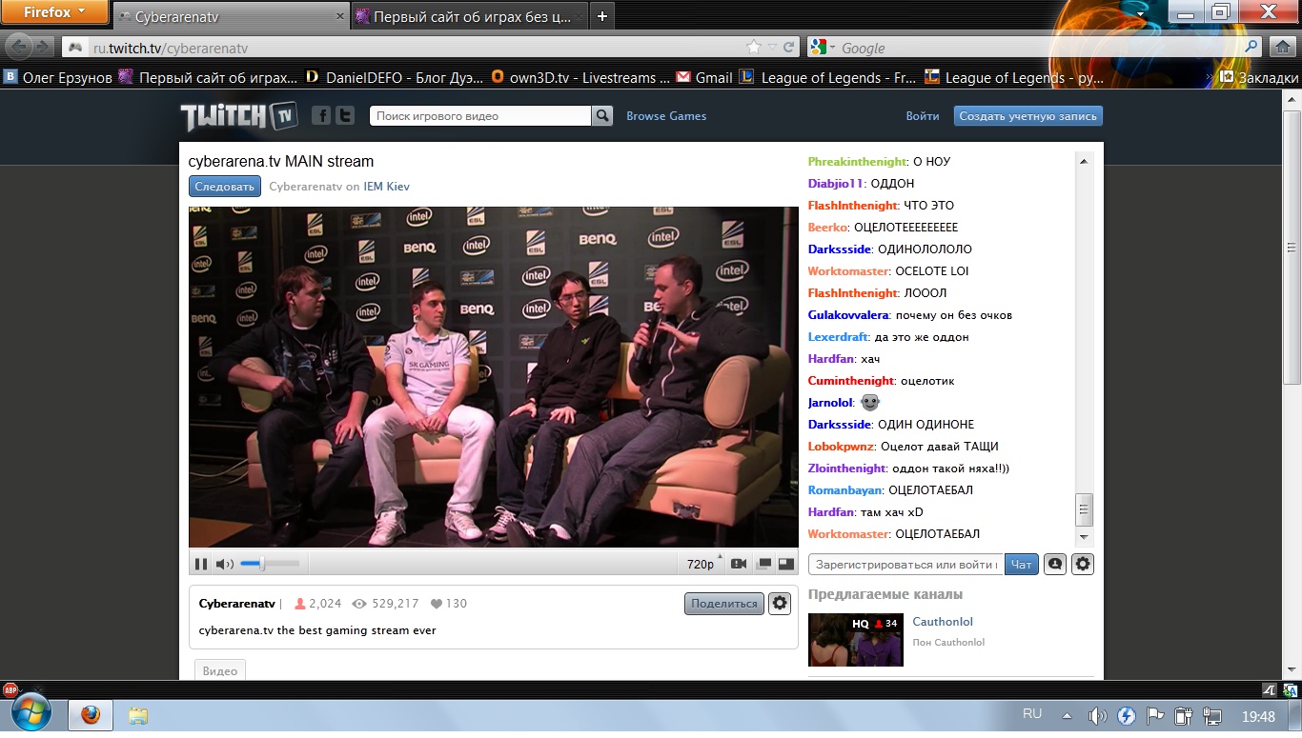Pause the stream video
The height and width of the screenshot is (738, 1302).
click(201, 564)
